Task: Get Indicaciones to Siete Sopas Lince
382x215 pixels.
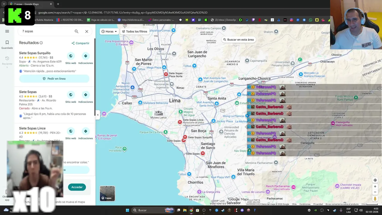Action: [x=86, y=133]
